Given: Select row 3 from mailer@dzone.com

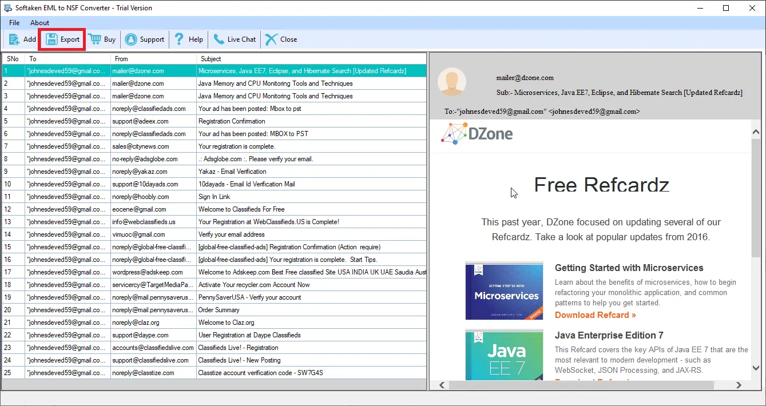Looking at the screenshot, I should [214, 96].
